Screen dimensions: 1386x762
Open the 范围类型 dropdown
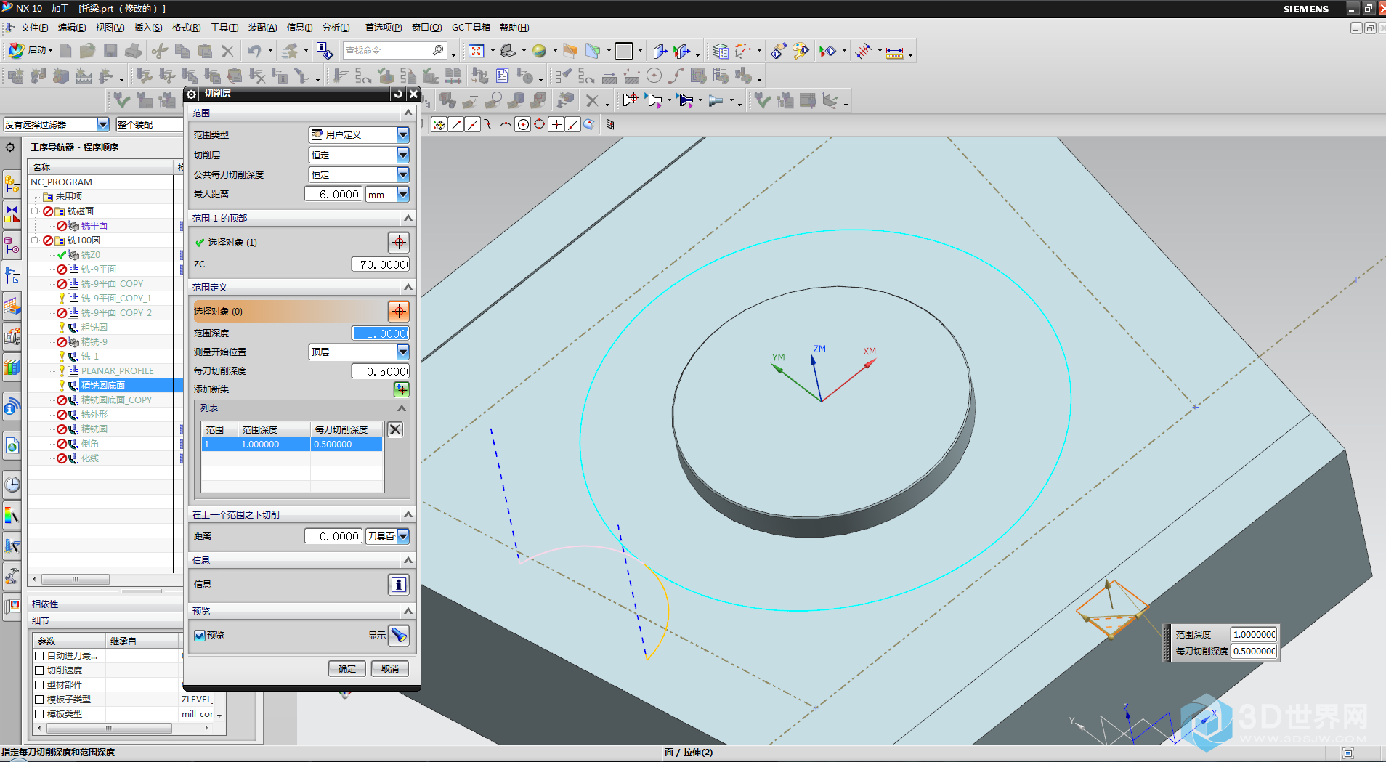click(403, 134)
